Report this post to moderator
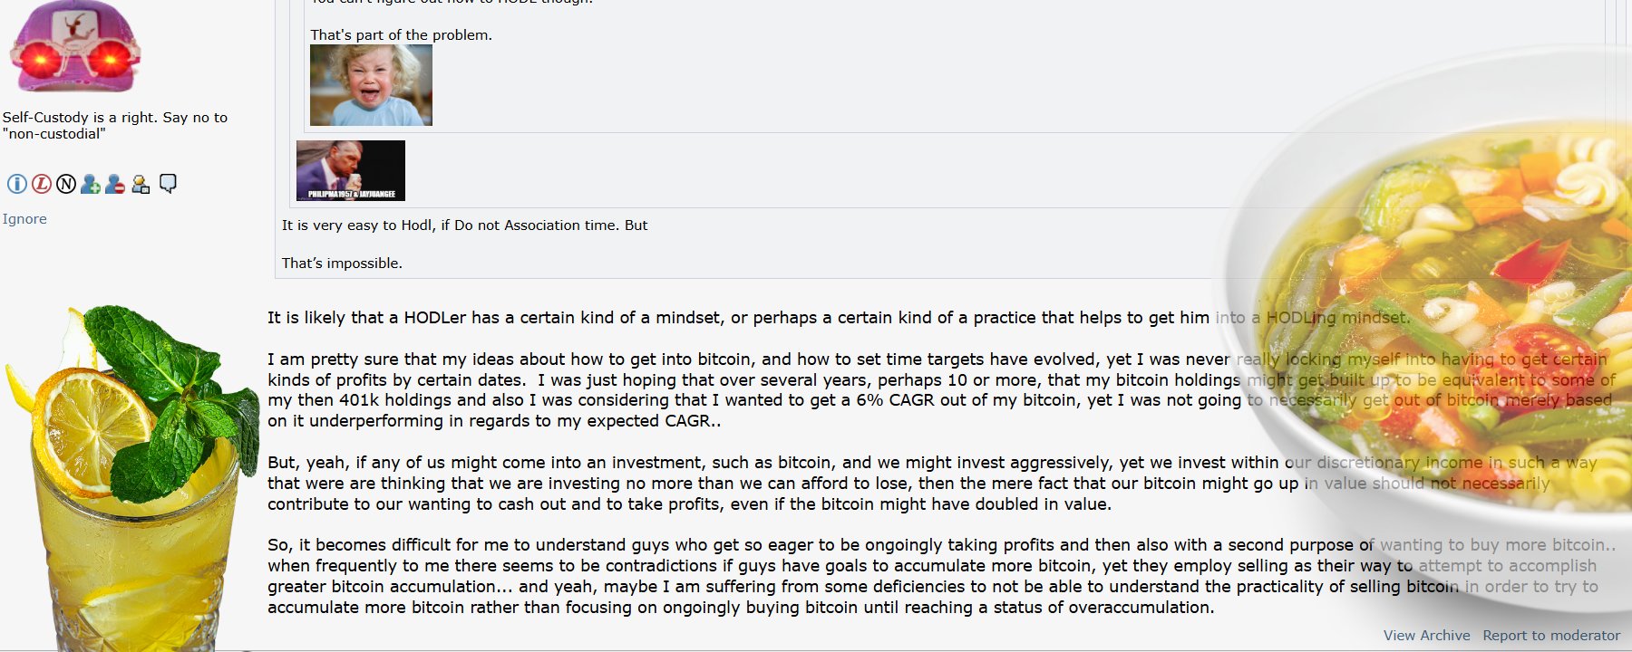Screen dimensions: 1632x652 point(1551,636)
